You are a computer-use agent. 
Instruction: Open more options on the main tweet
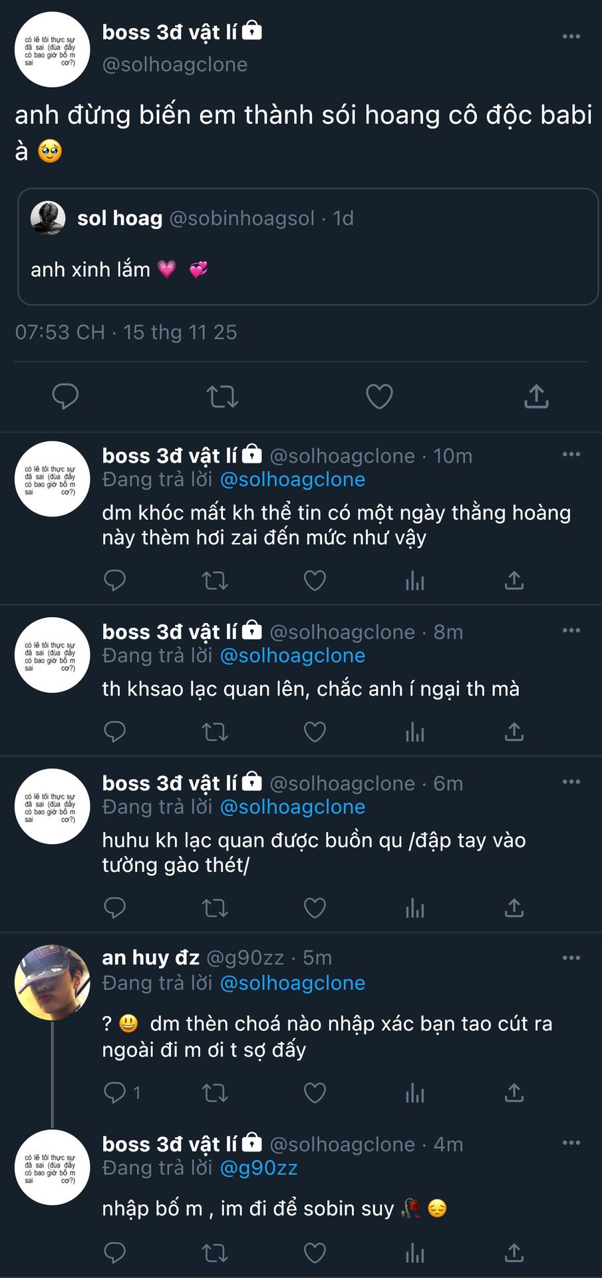[571, 37]
